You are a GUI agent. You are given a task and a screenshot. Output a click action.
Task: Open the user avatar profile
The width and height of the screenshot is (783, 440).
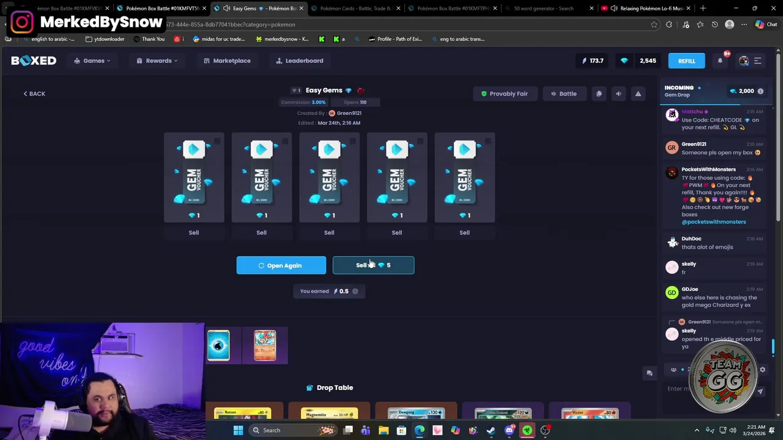744,61
